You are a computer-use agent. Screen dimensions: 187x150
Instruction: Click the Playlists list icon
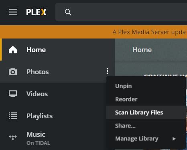(13, 116)
